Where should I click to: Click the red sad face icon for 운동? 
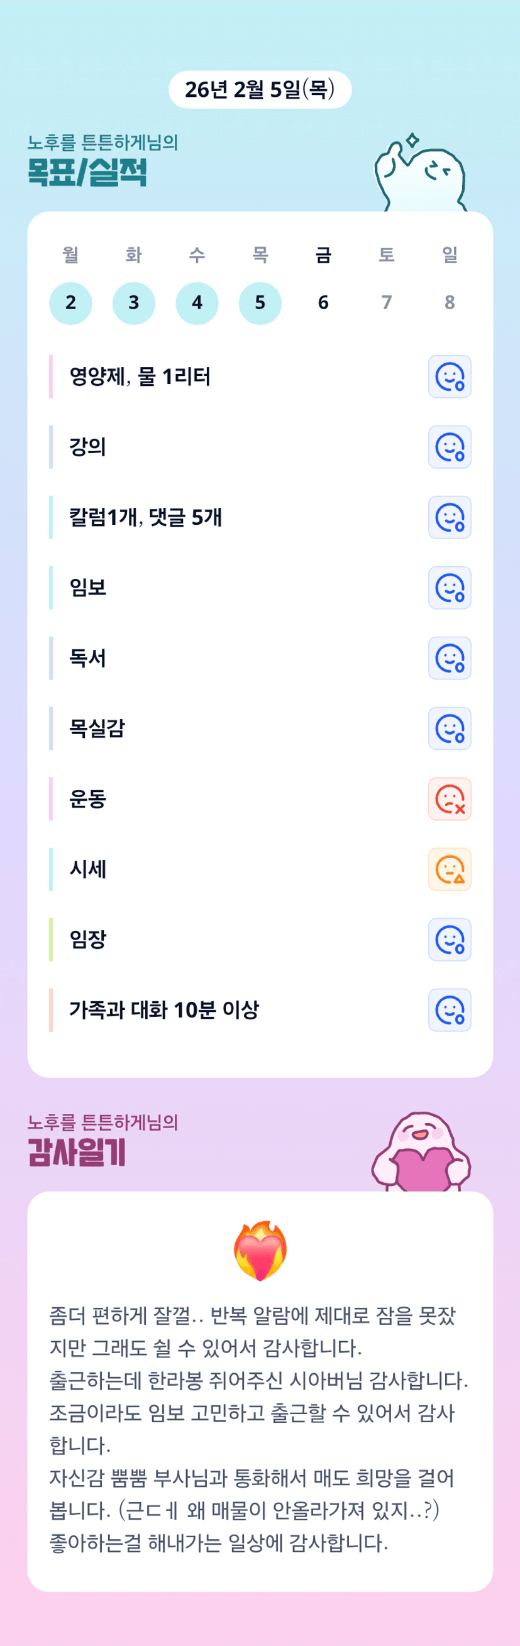(x=449, y=799)
